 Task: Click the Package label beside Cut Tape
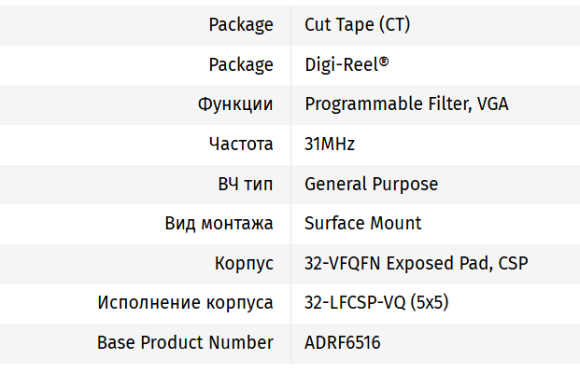pyautogui.click(x=240, y=25)
